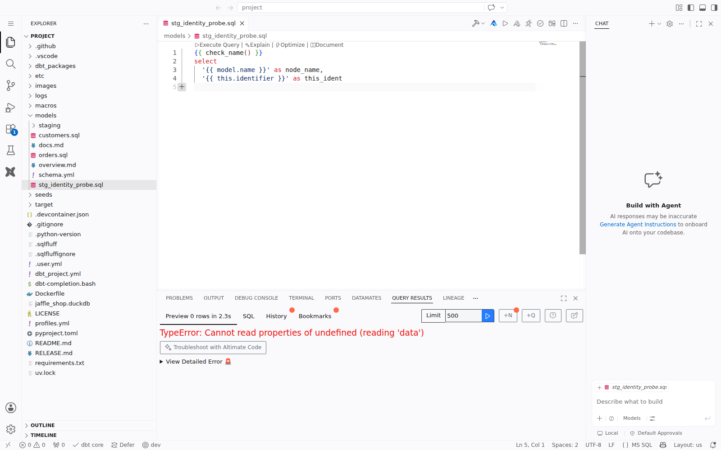Click Optimize code lens
The image size is (721, 450).
(290, 45)
